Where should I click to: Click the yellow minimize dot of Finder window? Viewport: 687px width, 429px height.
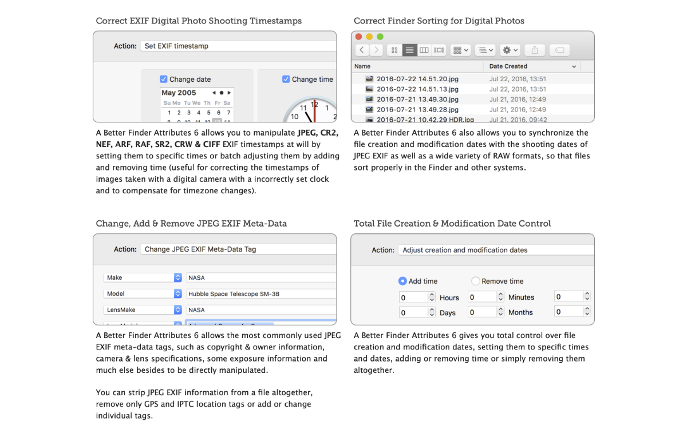click(x=369, y=37)
